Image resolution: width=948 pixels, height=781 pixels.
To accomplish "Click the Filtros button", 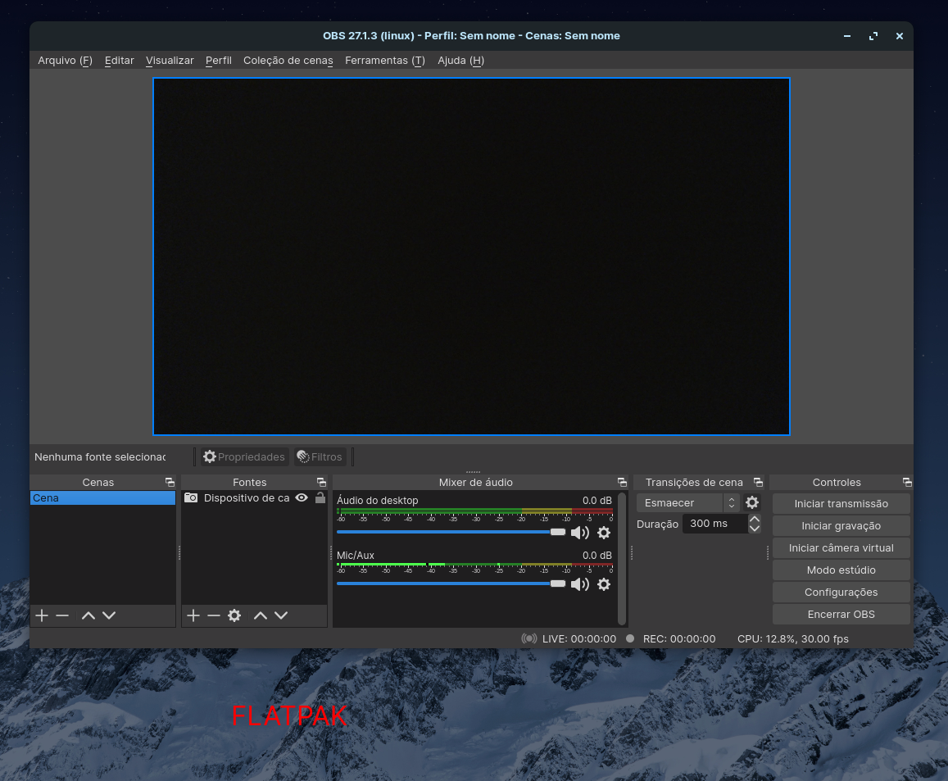I will point(320,457).
